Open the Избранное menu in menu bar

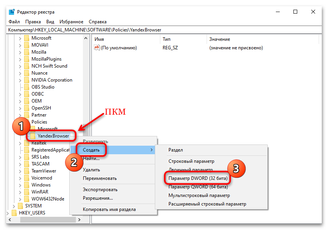point(72,22)
